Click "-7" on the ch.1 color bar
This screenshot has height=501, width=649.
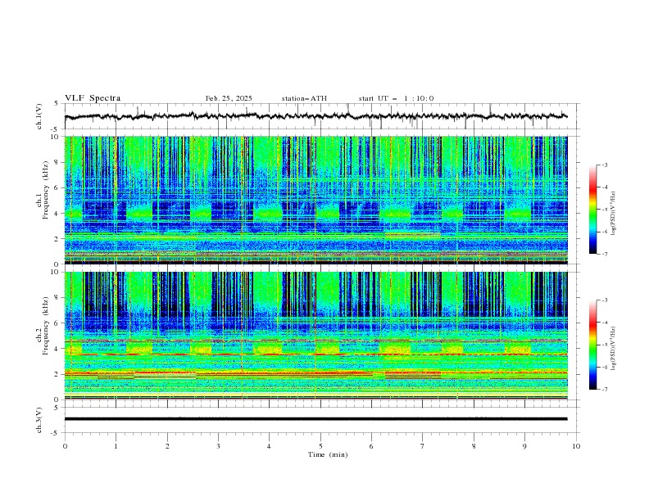click(604, 255)
